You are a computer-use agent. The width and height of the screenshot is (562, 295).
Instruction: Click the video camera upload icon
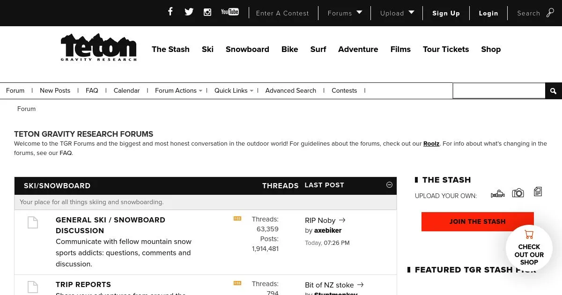click(498, 194)
